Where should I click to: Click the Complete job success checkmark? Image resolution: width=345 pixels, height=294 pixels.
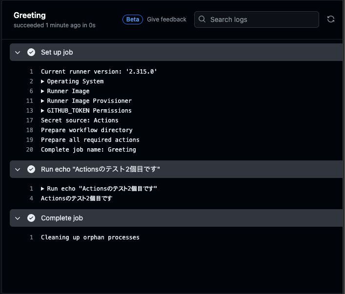tap(31, 218)
